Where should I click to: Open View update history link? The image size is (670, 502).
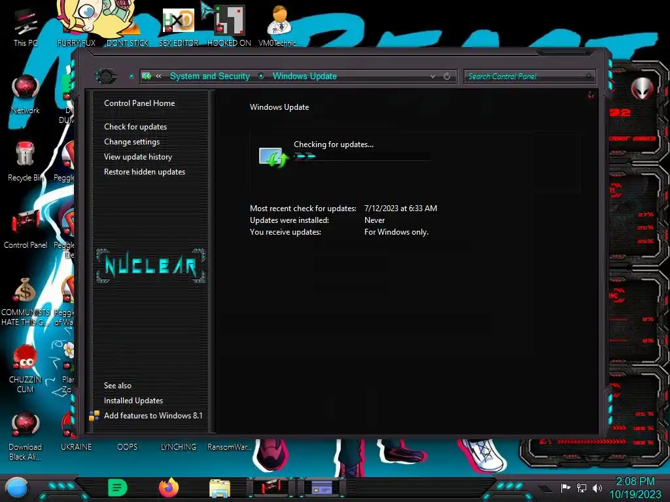pos(138,157)
